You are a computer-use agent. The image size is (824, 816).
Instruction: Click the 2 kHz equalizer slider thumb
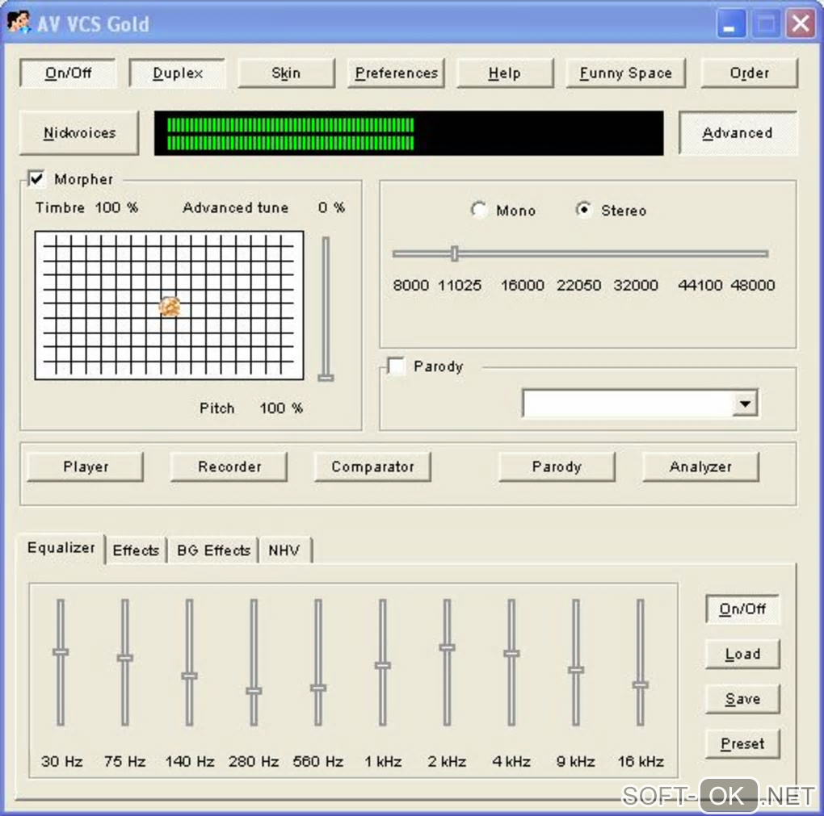(447, 648)
